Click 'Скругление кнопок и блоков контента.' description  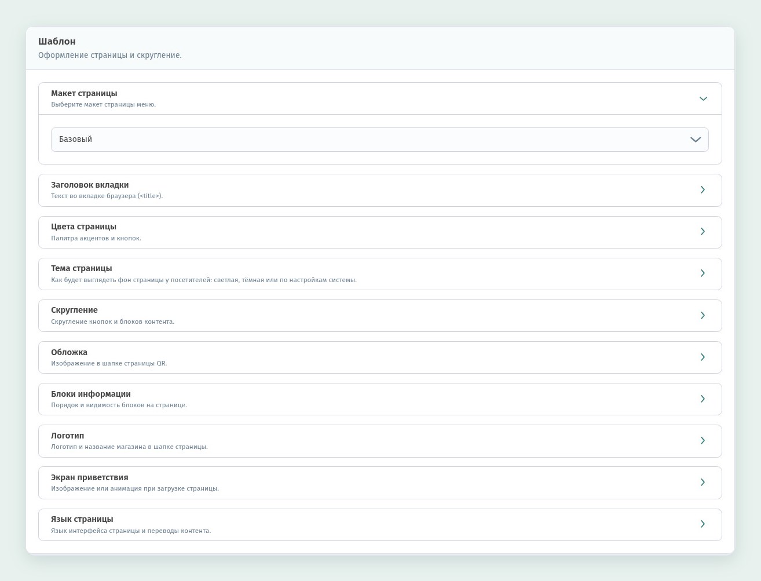112,322
